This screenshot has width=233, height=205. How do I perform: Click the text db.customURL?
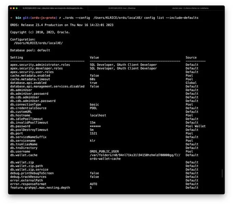point(21,112)
